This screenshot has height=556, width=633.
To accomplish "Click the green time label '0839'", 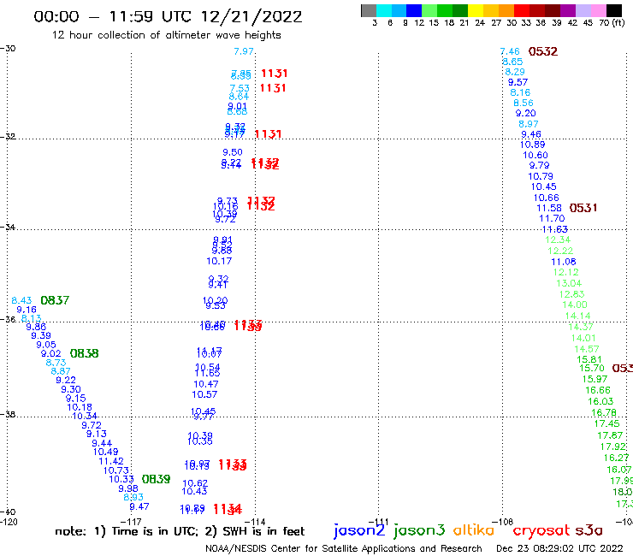I will [x=156, y=479].
